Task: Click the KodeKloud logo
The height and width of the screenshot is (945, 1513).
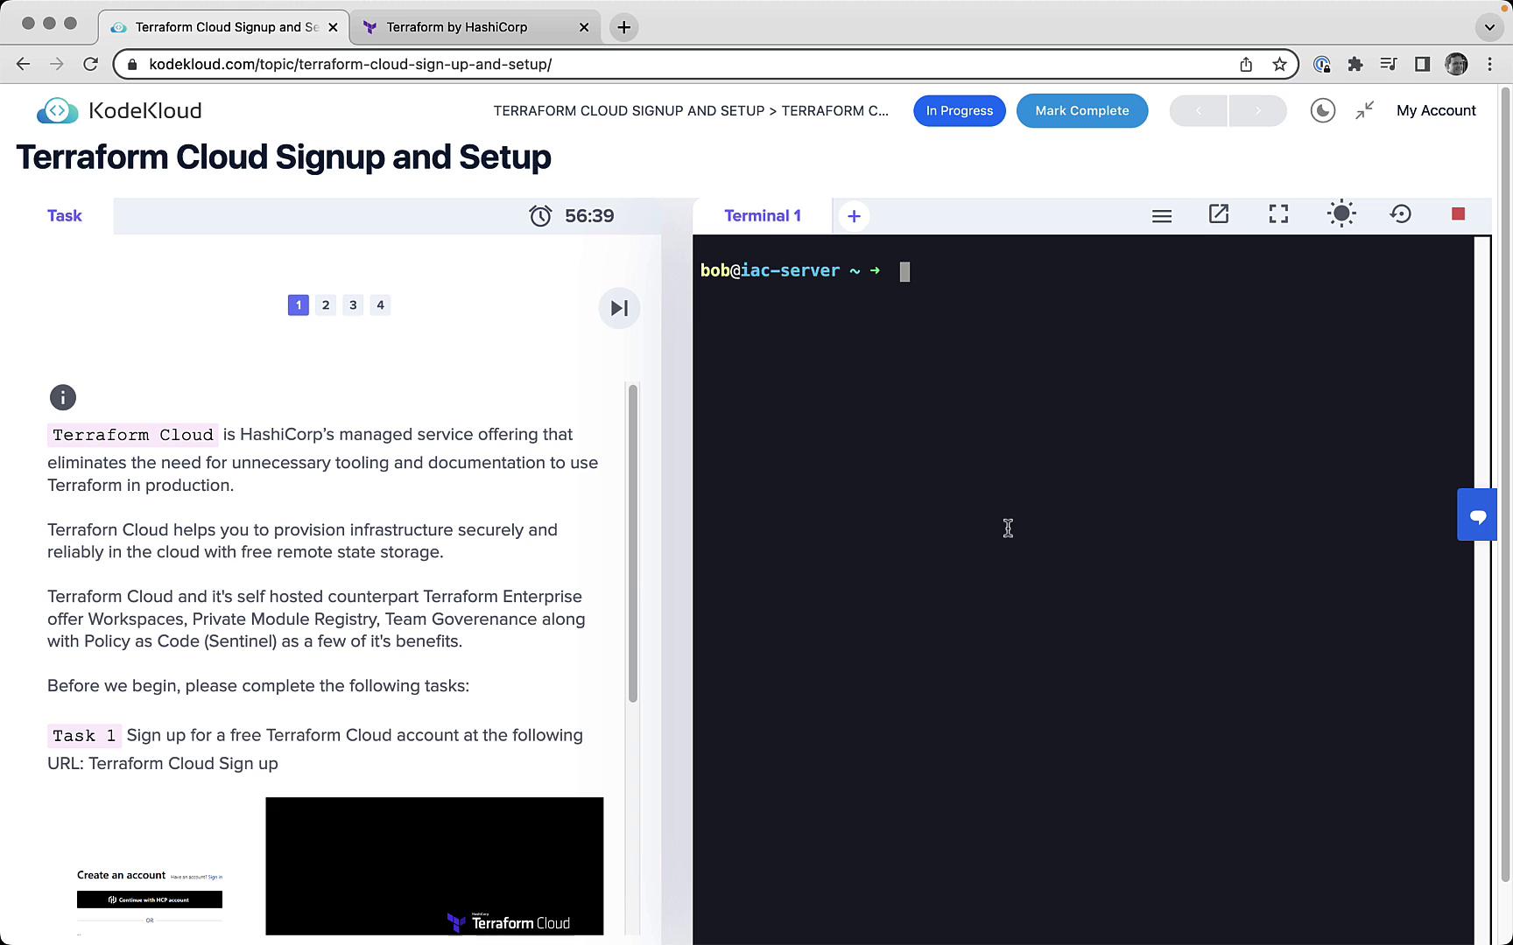Action: pyautogui.click(x=119, y=111)
